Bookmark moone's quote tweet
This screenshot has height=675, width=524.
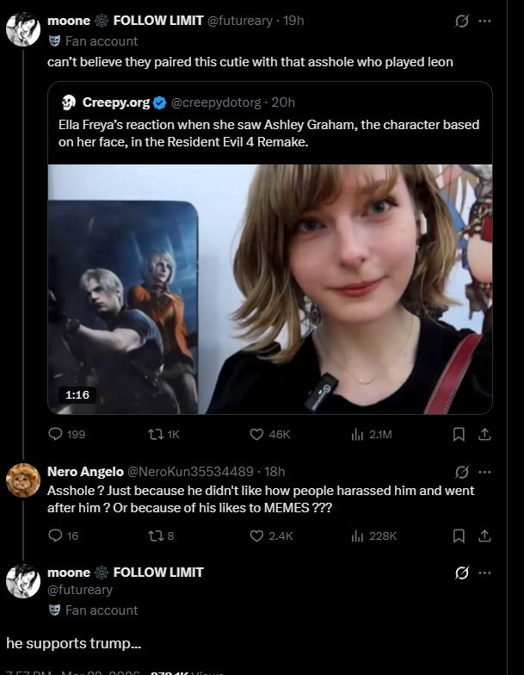pos(459,434)
